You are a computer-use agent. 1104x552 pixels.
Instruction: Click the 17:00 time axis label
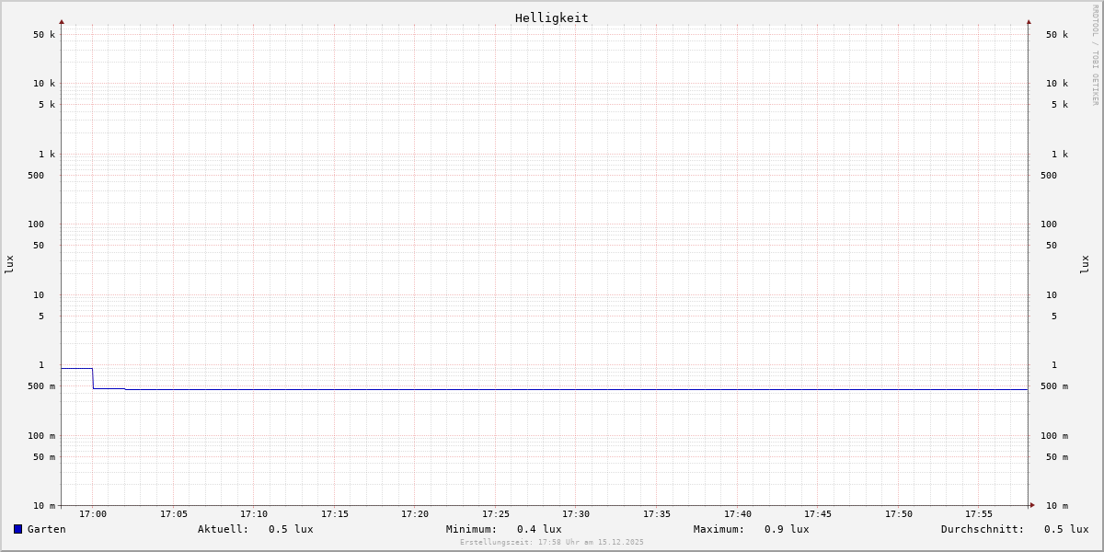(x=93, y=514)
